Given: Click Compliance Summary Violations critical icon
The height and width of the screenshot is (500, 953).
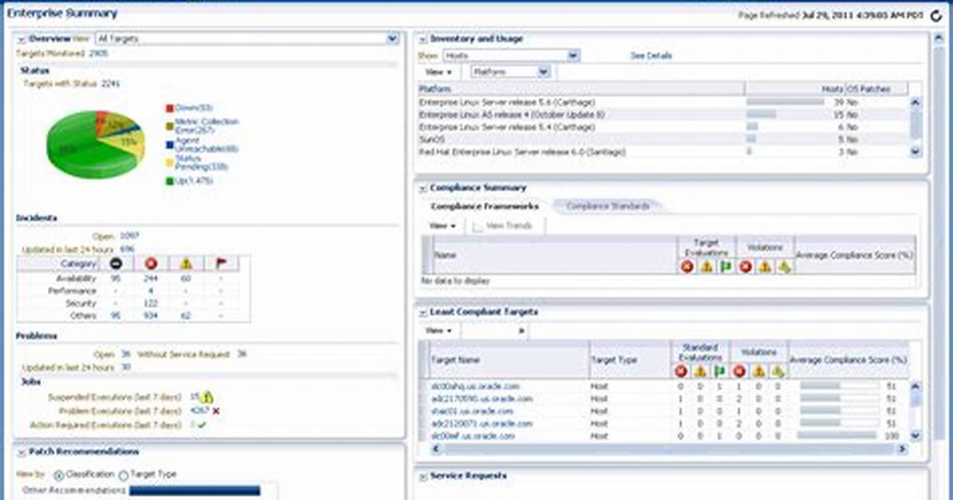Looking at the screenshot, I should click(746, 267).
